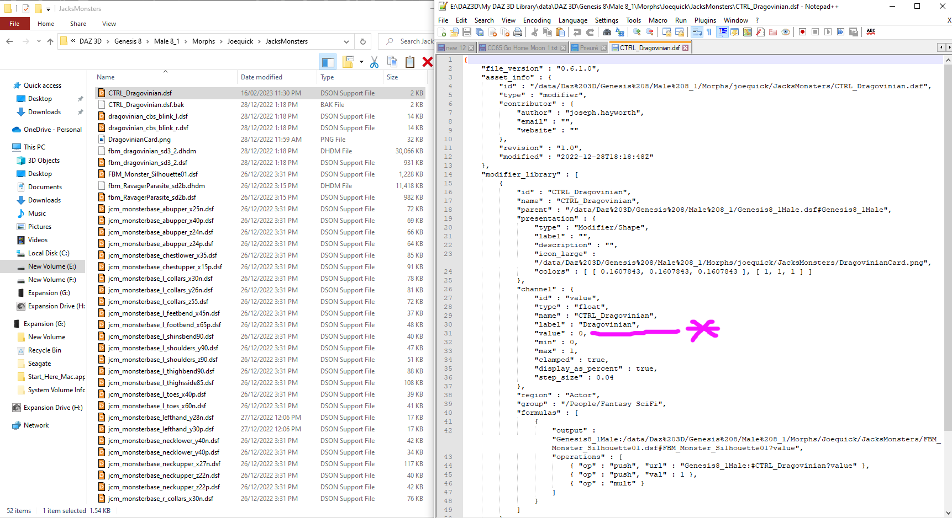The width and height of the screenshot is (952, 518).
Task: Open the Encoding menu in Notepad++
Action: tap(537, 20)
